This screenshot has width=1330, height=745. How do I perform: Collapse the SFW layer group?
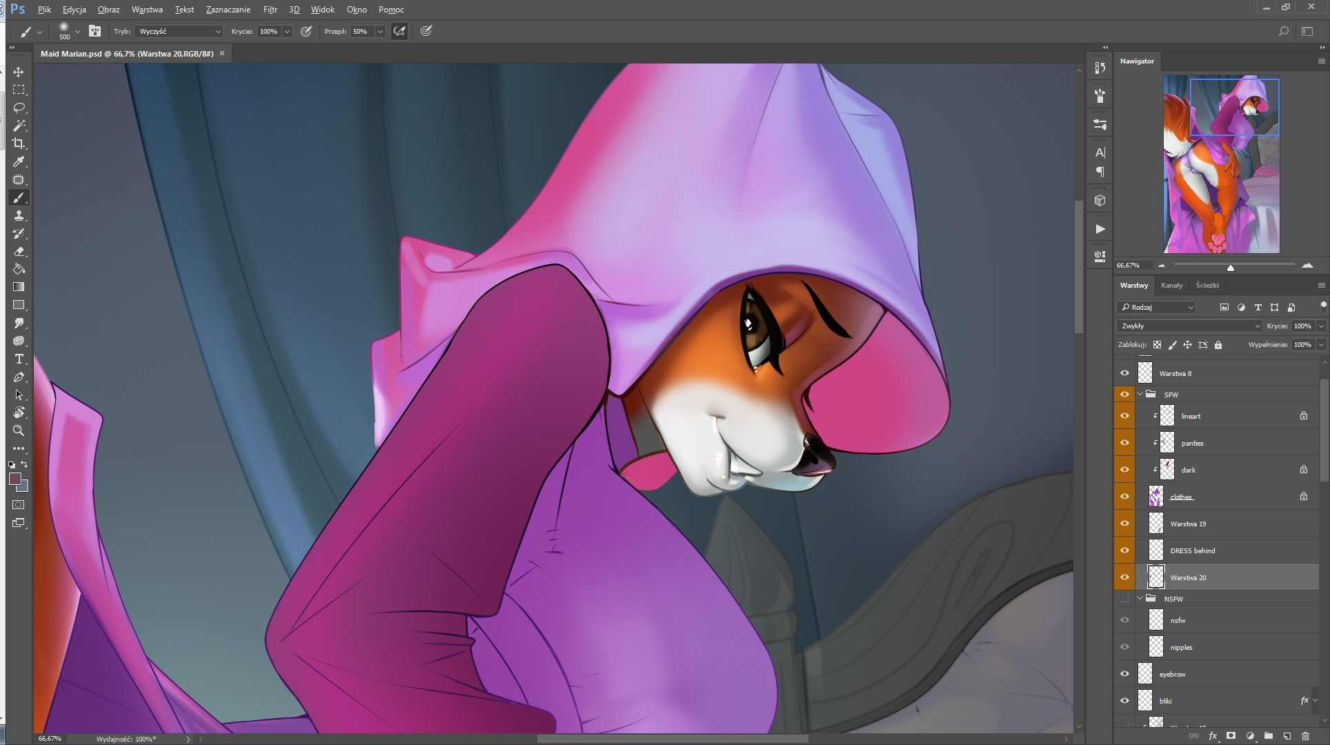click(x=1140, y=394)
